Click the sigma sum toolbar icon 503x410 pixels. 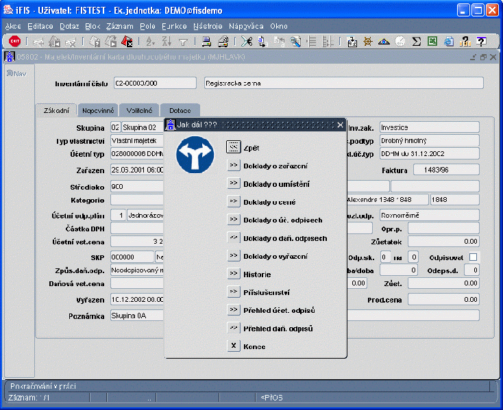416,41
